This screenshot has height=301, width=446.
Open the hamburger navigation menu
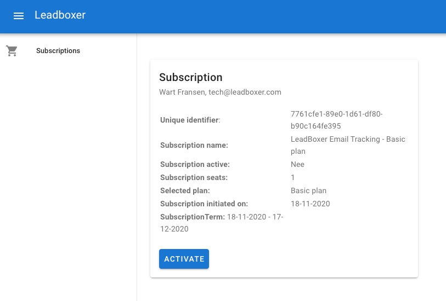[x=19, y=16]
